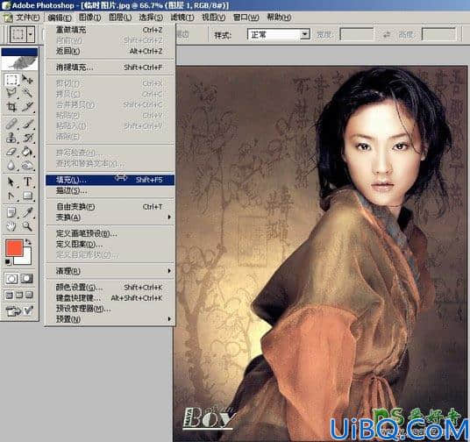Switch to Full Screen mode
This screenshot has width=470, height=442.
29,295
